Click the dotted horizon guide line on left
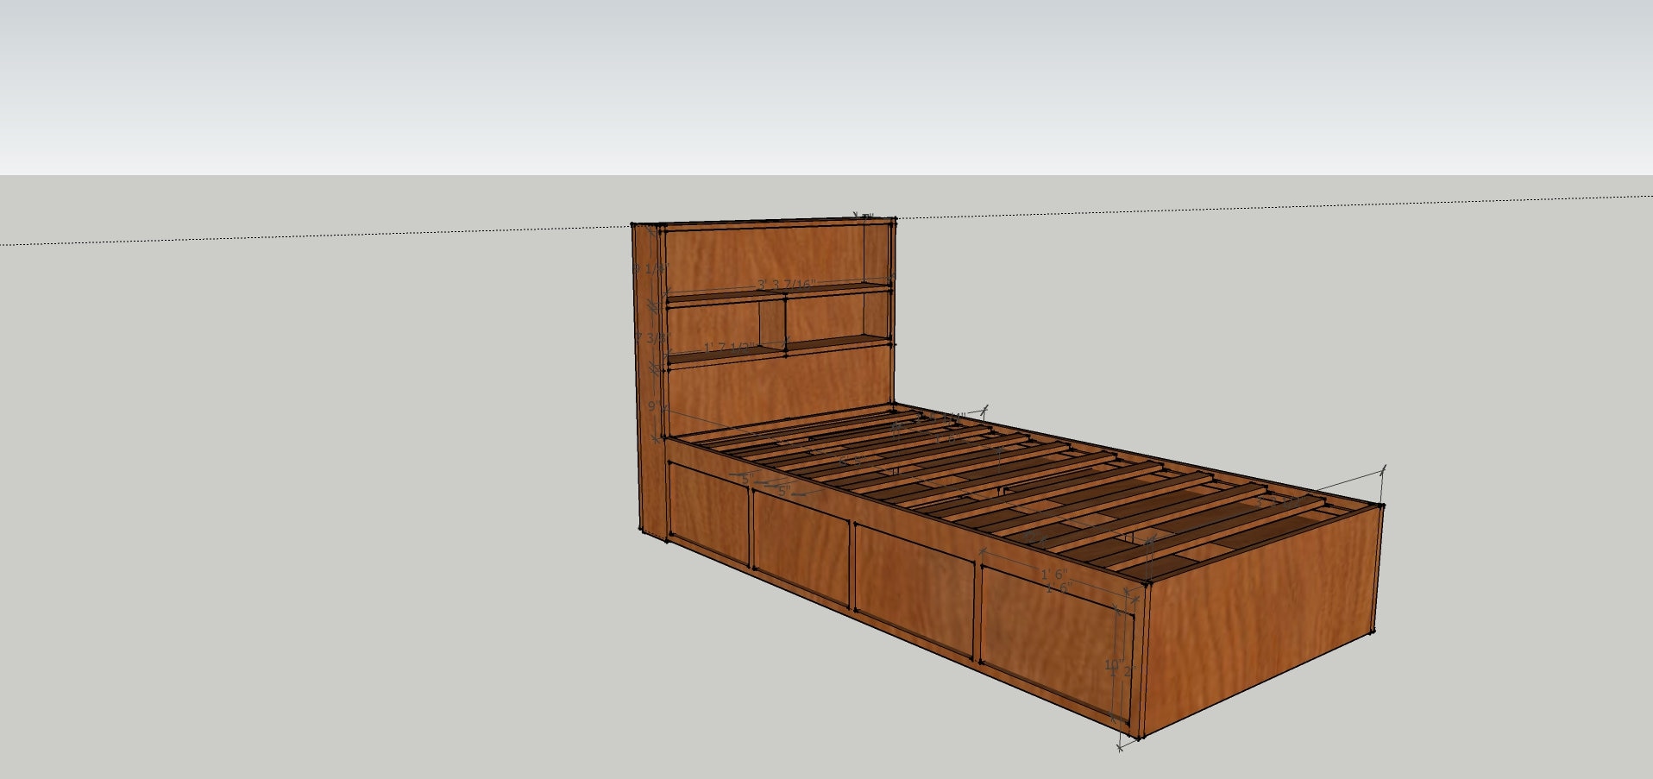 tap(315, 236)
